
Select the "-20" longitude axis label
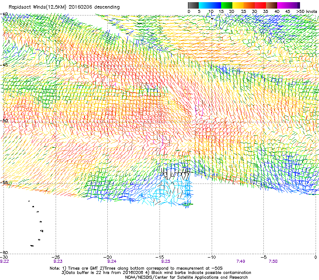pyautogui.click(x=108, y=257)
